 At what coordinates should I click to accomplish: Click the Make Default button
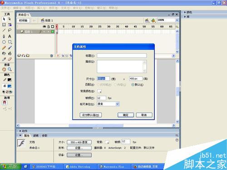point(91,115)
